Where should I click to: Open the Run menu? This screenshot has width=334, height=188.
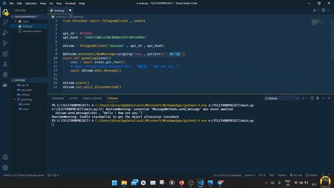(x=59, y=4)
